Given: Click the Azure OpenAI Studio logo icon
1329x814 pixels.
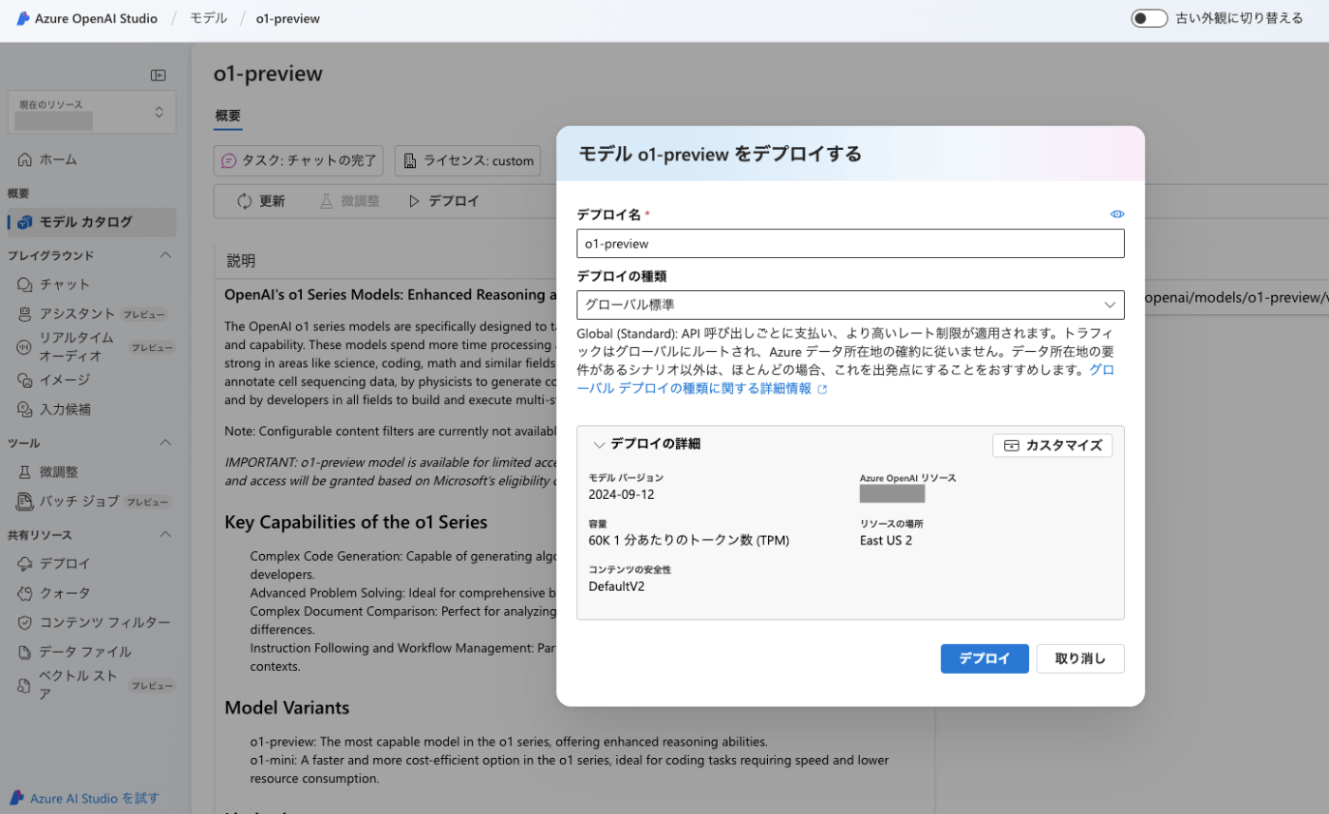Looking at the screenshot, I should pyautogui.click(x=24, y=19).
